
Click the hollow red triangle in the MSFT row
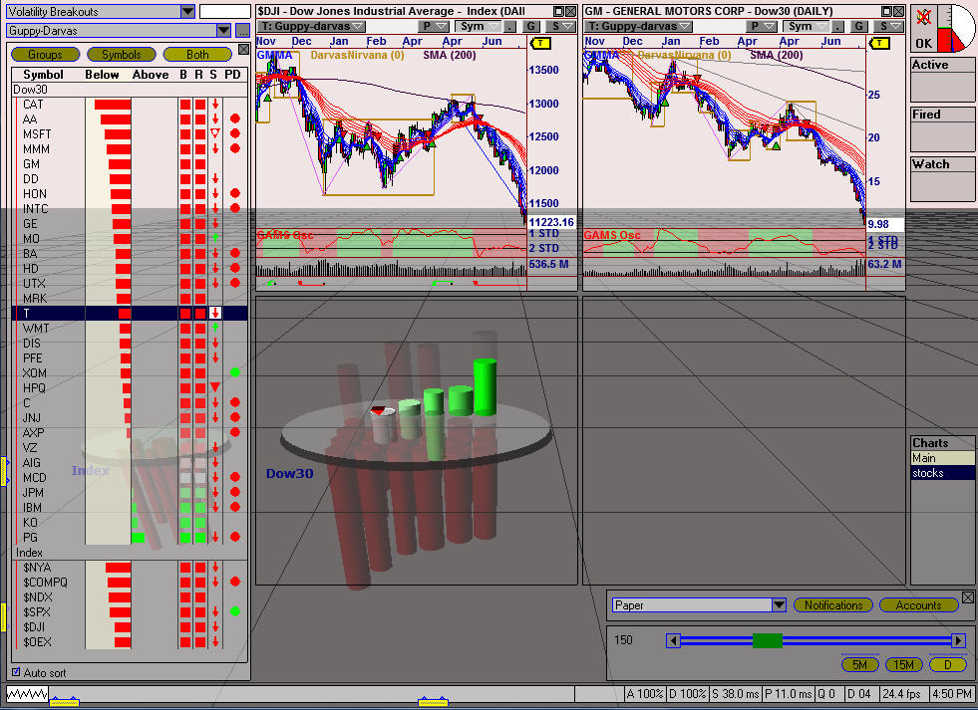(215, 133)
